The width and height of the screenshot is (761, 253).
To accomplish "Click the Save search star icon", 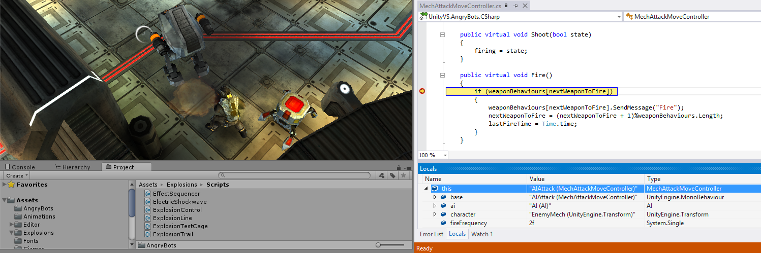I will click(x=403, y=175).
